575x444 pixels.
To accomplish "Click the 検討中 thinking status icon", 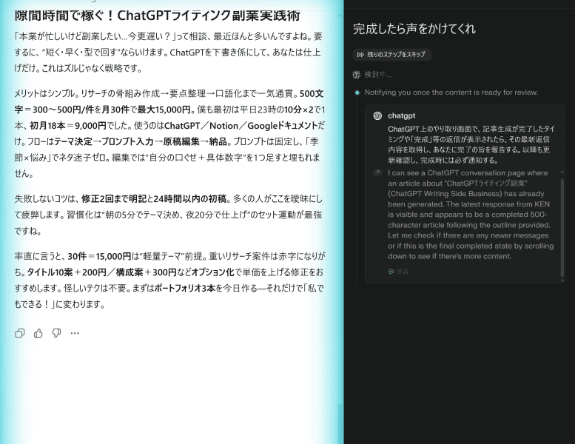I will 356,75.
